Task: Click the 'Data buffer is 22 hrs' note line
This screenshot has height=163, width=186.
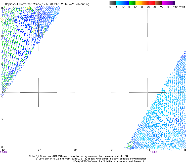Action: pyautogui.click(x=91, y=159)
